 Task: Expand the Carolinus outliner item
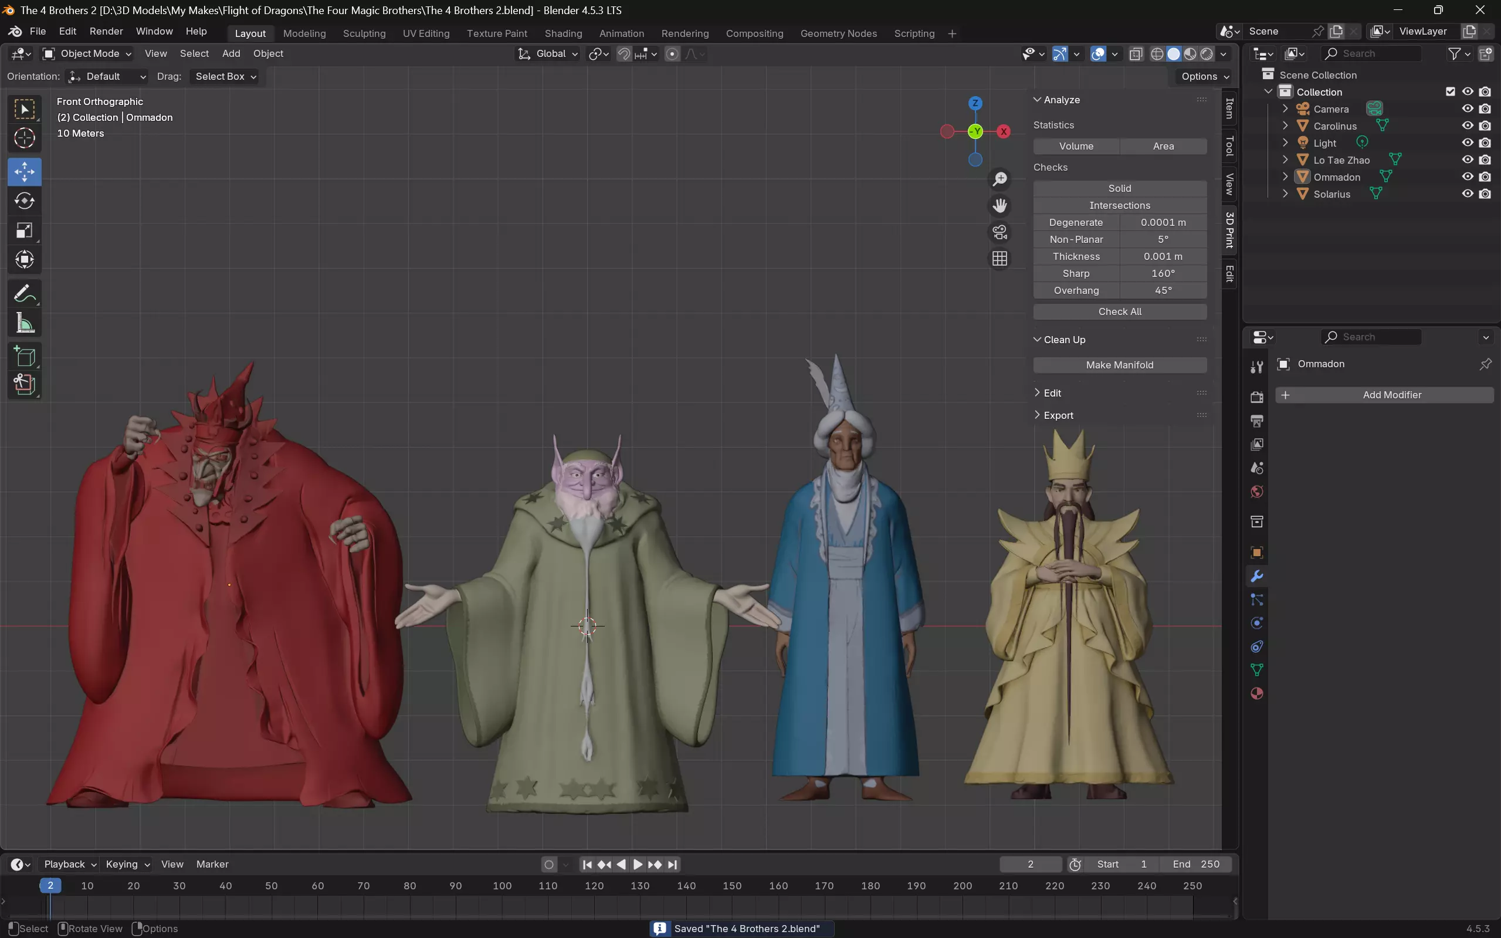(1285, 126)
